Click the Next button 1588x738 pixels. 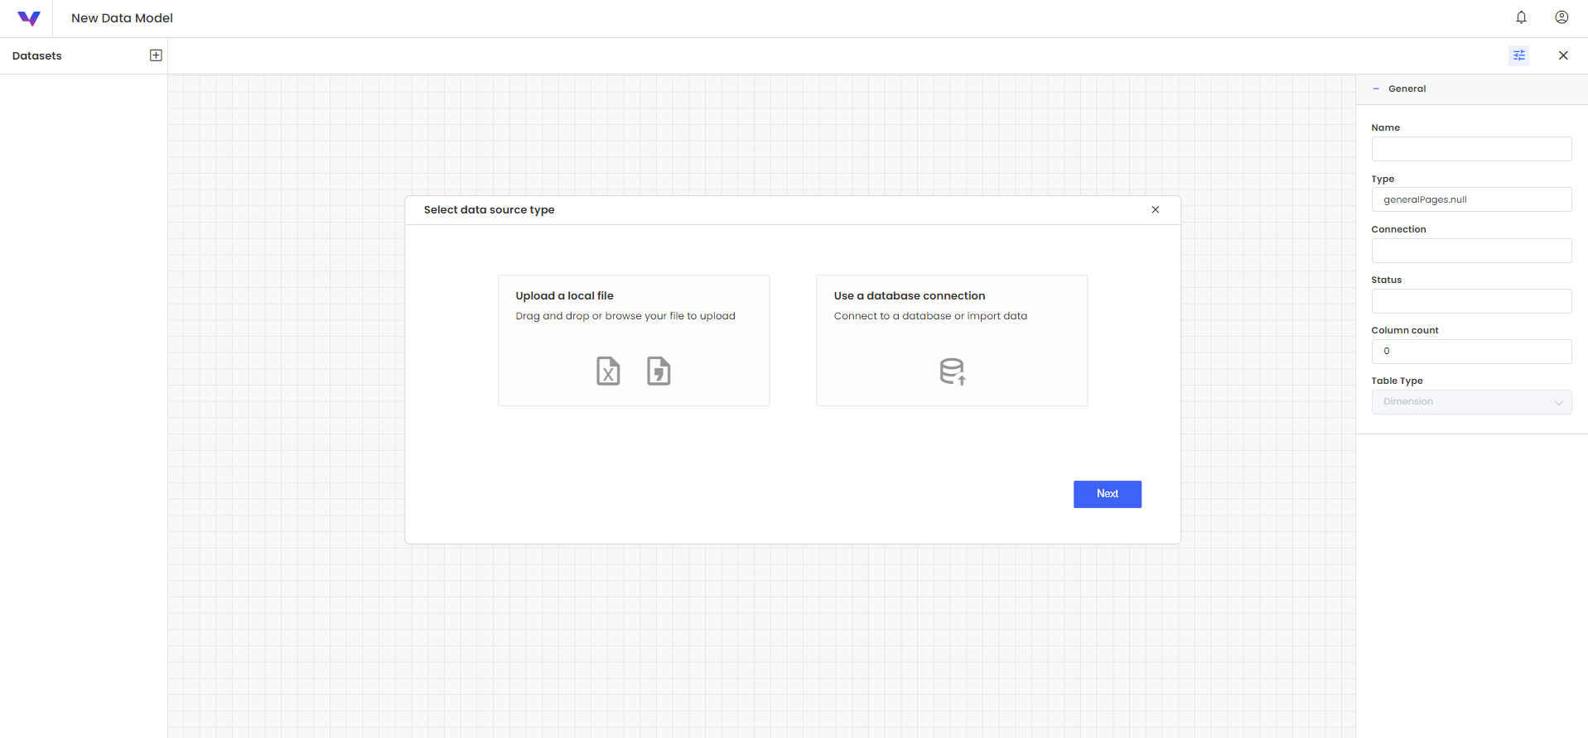(1108, 494)
